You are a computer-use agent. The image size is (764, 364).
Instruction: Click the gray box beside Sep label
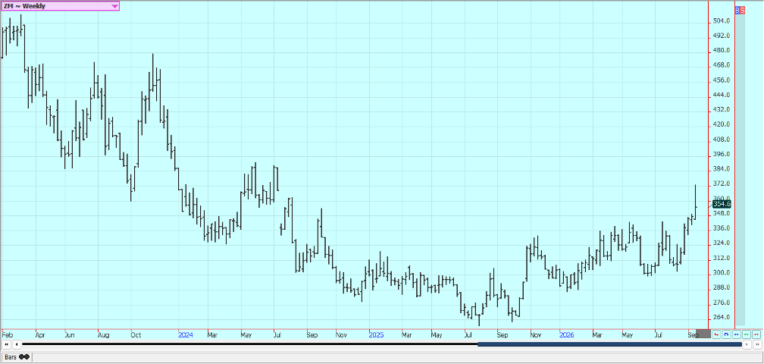tap(703, 334)
